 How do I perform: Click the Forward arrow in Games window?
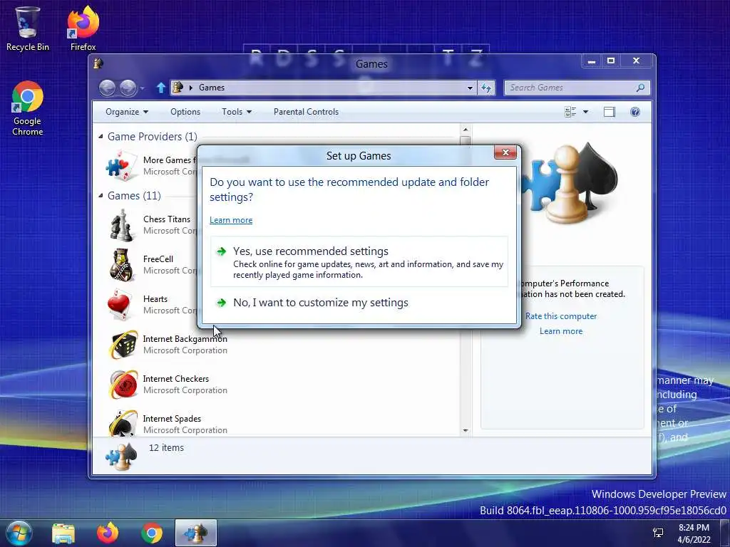tap(128, 88)
